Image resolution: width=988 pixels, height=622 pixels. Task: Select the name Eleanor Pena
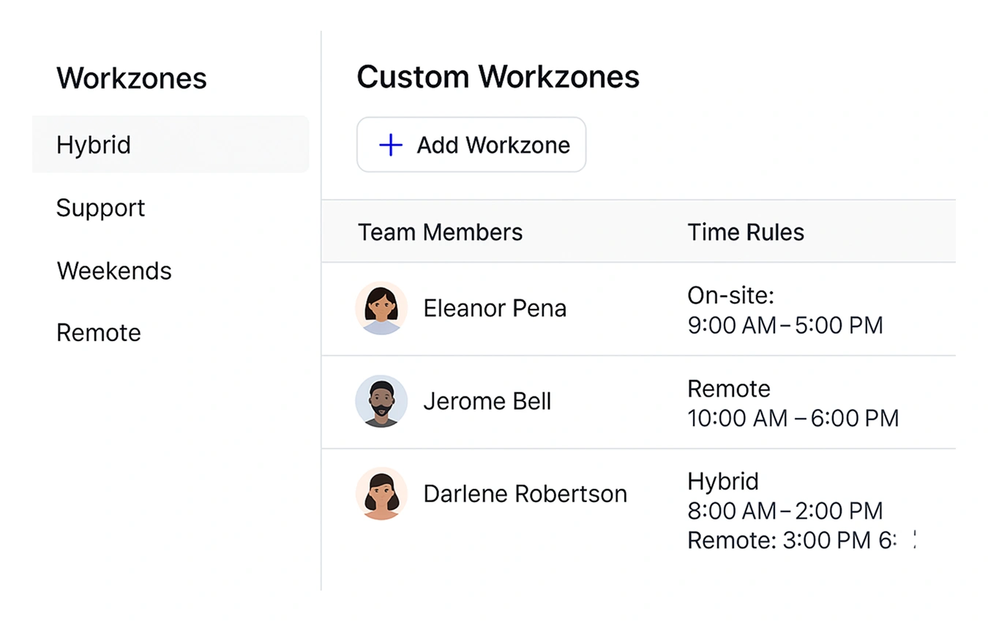click(x=495, y=308)
